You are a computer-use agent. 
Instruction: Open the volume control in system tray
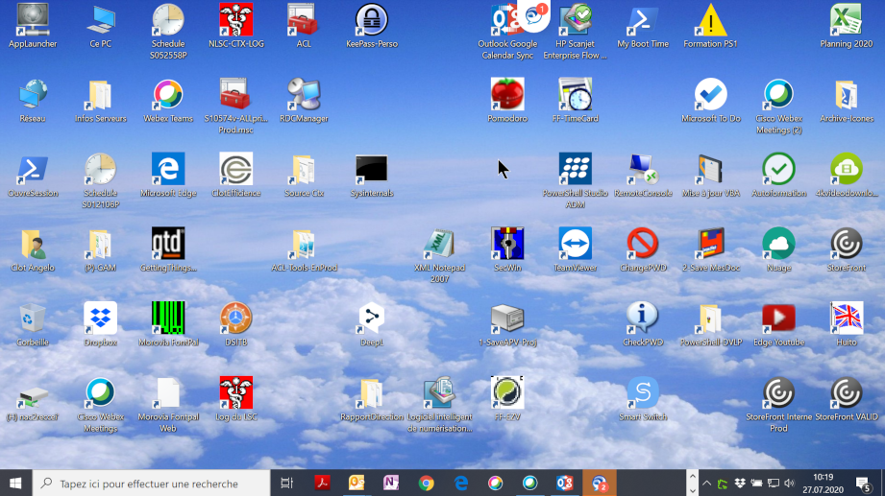(789, 483)
